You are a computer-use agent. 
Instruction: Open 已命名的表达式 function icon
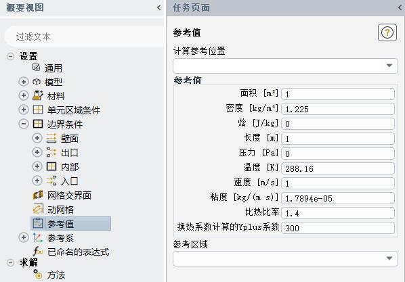coord(38,251)
